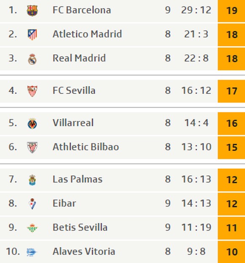Click FC Barcelona's orange 19 points cell

(232, 11)
